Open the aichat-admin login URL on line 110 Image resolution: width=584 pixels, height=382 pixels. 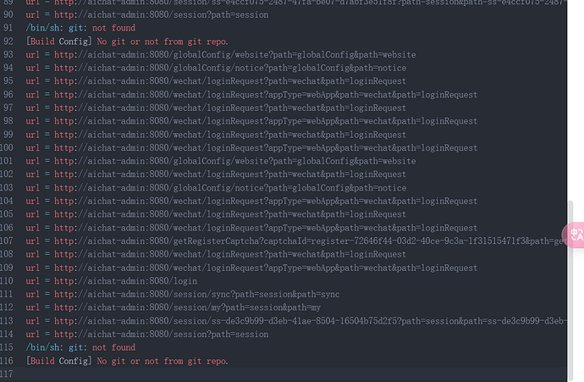coord(126,281)
